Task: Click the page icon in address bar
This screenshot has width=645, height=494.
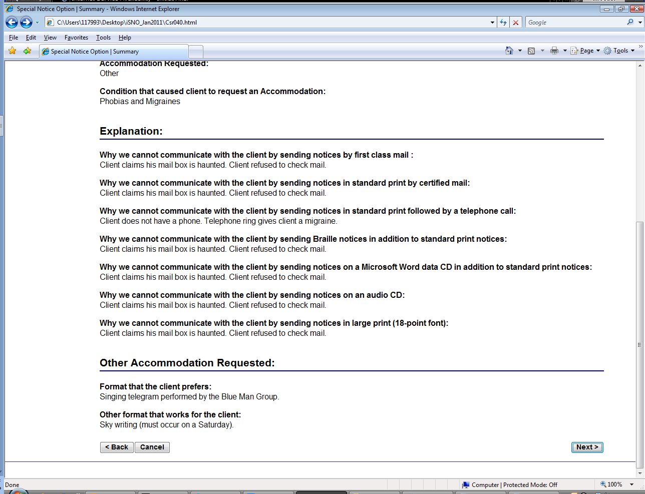Action: 50,23
